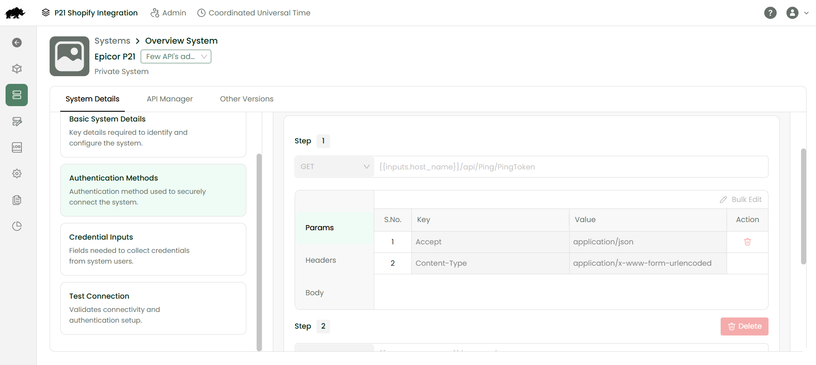
Task: Click the Step 1 number badge
Action: [323, 141]
